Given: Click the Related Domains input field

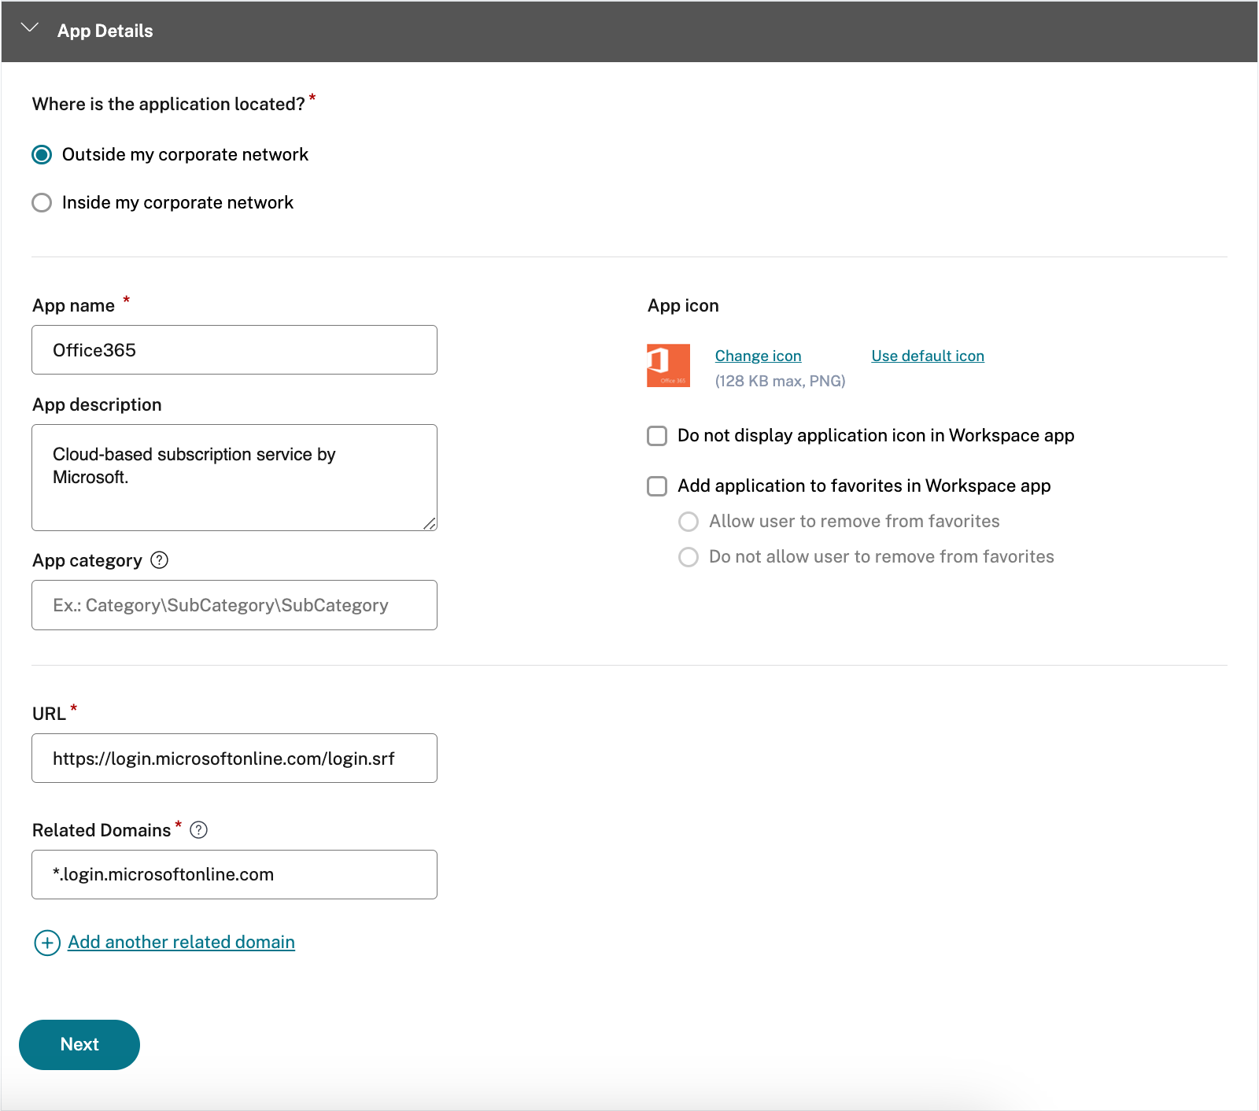Looking at the screenshot, I should (x=234, y=874).
